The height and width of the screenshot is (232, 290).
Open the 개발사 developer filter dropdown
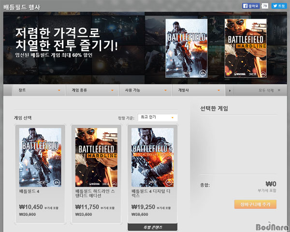coord(199,90)
